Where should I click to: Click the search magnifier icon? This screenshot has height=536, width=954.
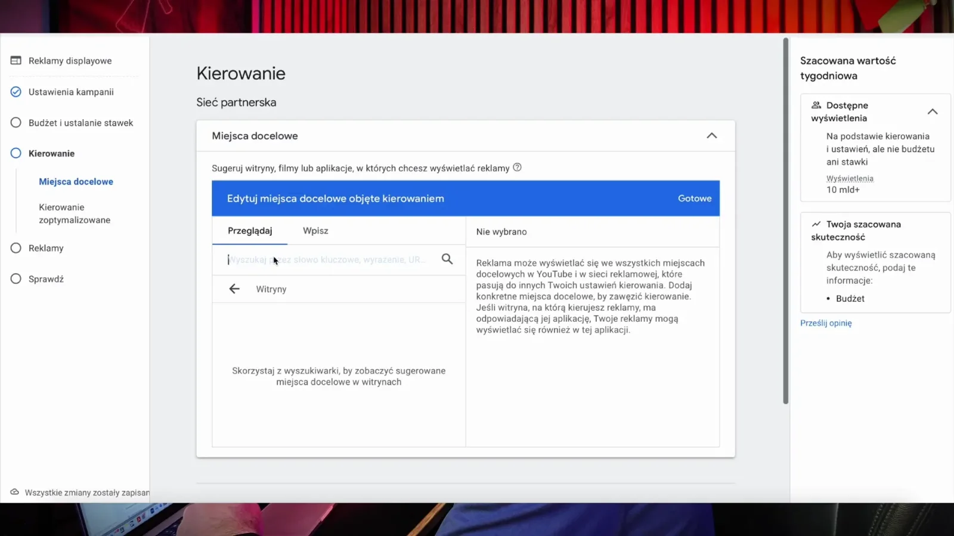point(447,259)
